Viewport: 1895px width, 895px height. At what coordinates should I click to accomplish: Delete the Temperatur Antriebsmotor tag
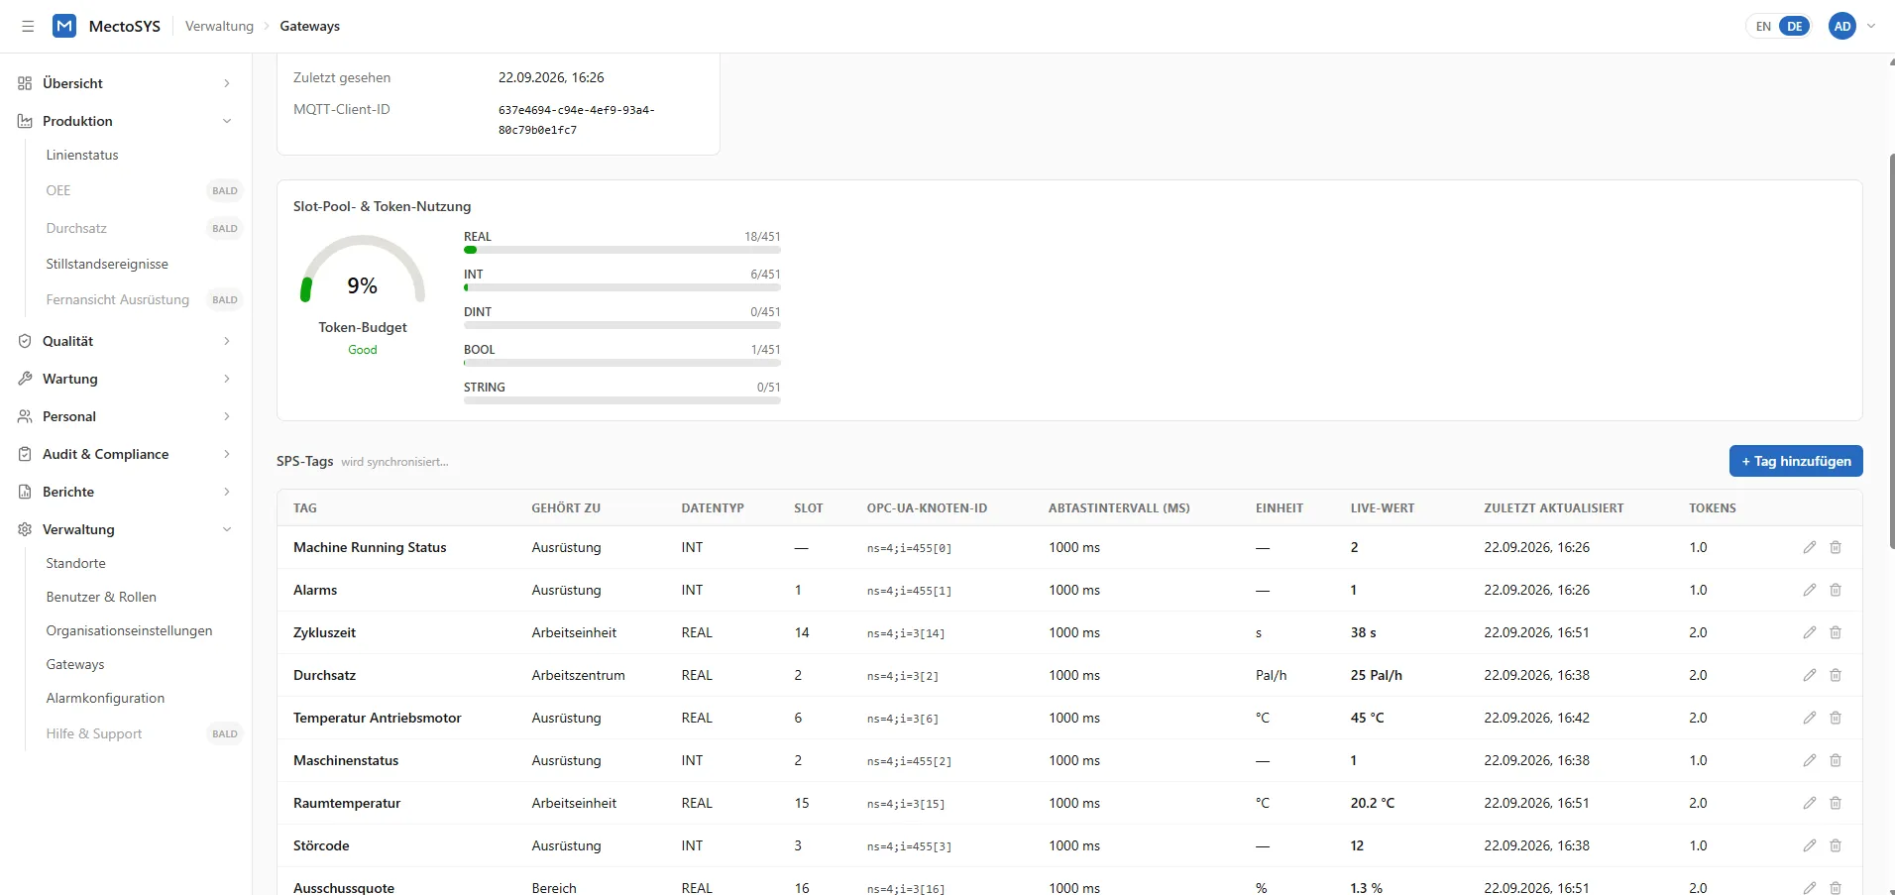(1836, 718)
